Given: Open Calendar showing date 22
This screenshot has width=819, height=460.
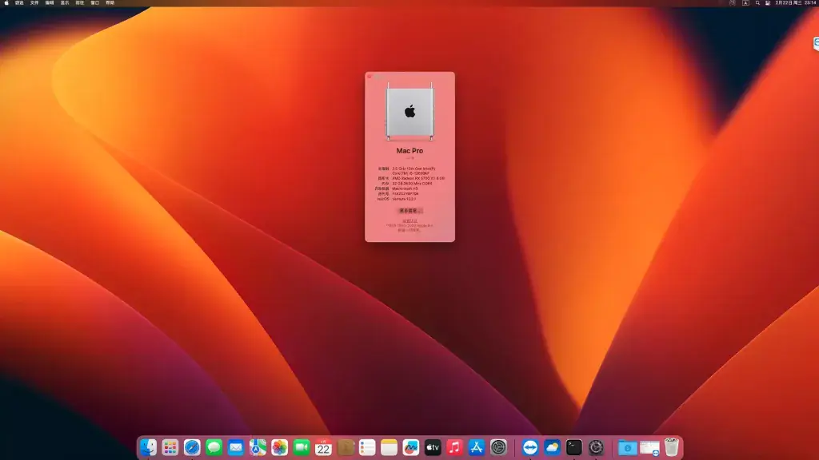Looking at the screenshot, I should pyautogui.click(x=323, y=447).
